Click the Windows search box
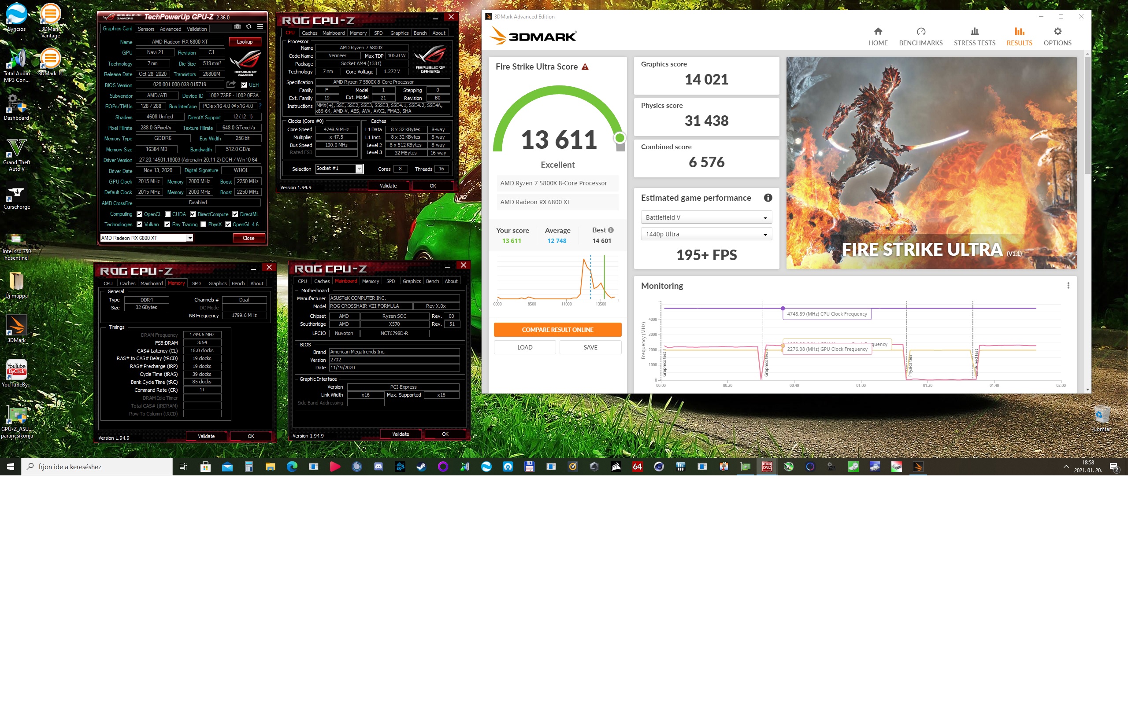This screenshot has width=1128, height=710. tap(97, 467)
